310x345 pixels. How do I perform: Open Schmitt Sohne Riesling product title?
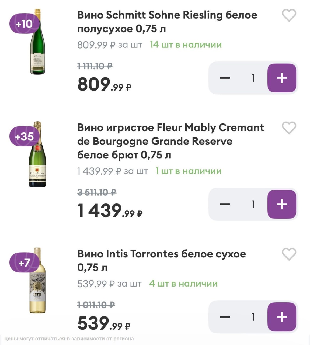(167, 22)
